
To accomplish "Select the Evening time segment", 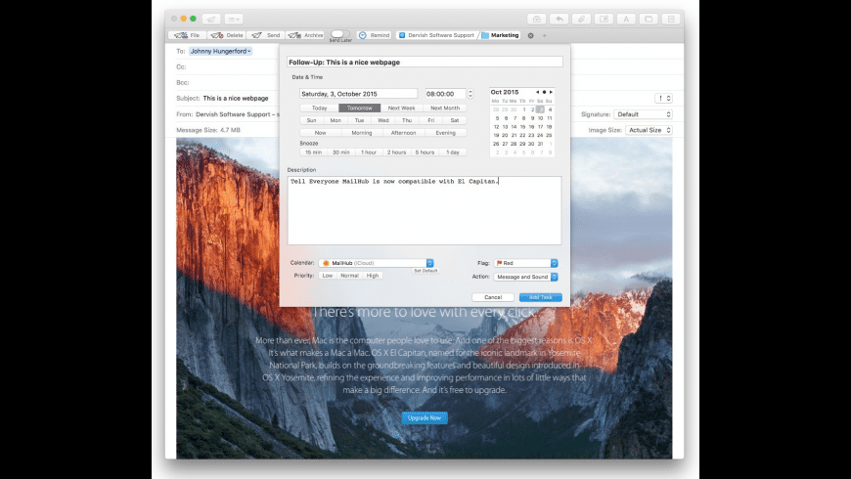I will (446, 133).
